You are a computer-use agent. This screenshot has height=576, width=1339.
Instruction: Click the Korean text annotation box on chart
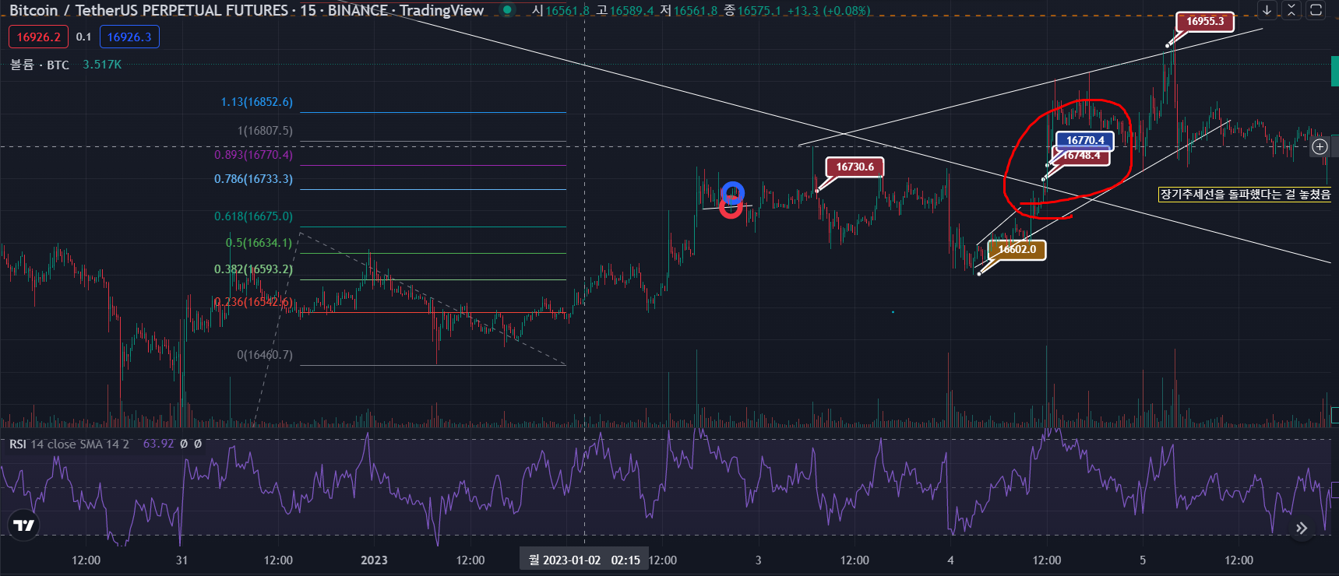pyautogui.click(x=1245, y=194)
